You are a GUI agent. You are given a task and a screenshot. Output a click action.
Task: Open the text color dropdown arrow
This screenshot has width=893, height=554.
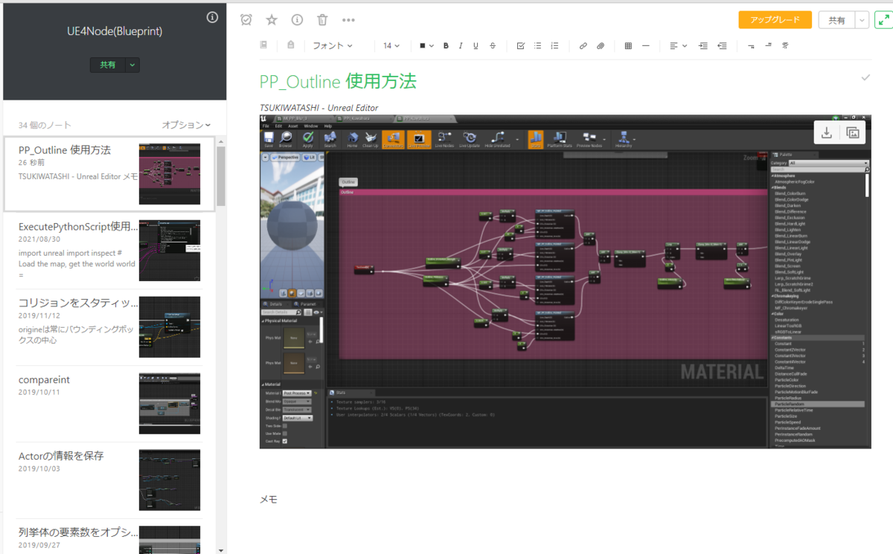pyautogui.click(x=432, y=46)
